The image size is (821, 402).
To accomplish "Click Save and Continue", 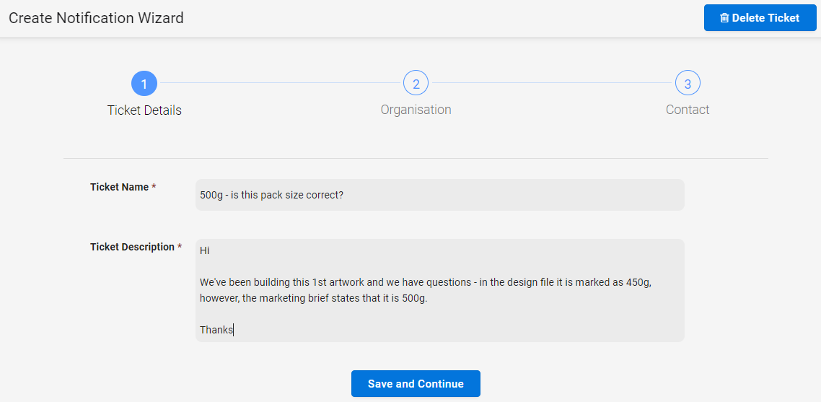I will click(416, 384).
